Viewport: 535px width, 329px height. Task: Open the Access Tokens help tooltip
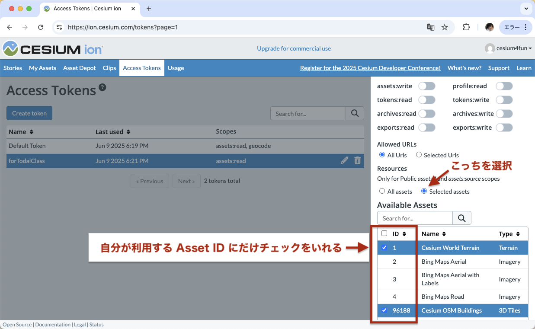tap(103, 87)
